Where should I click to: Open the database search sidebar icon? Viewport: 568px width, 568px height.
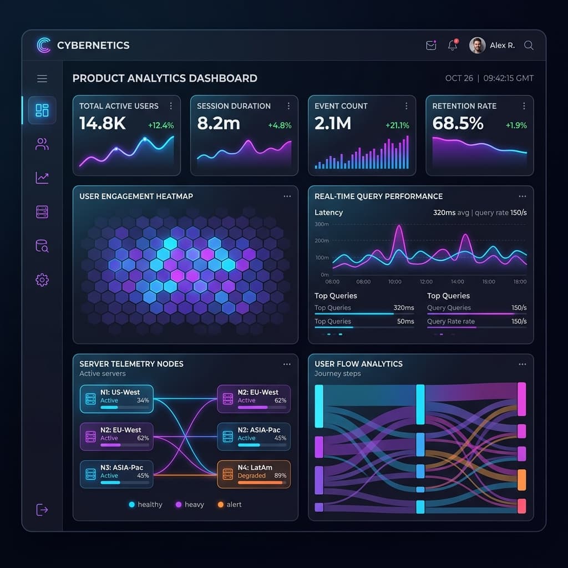(42, 246)
